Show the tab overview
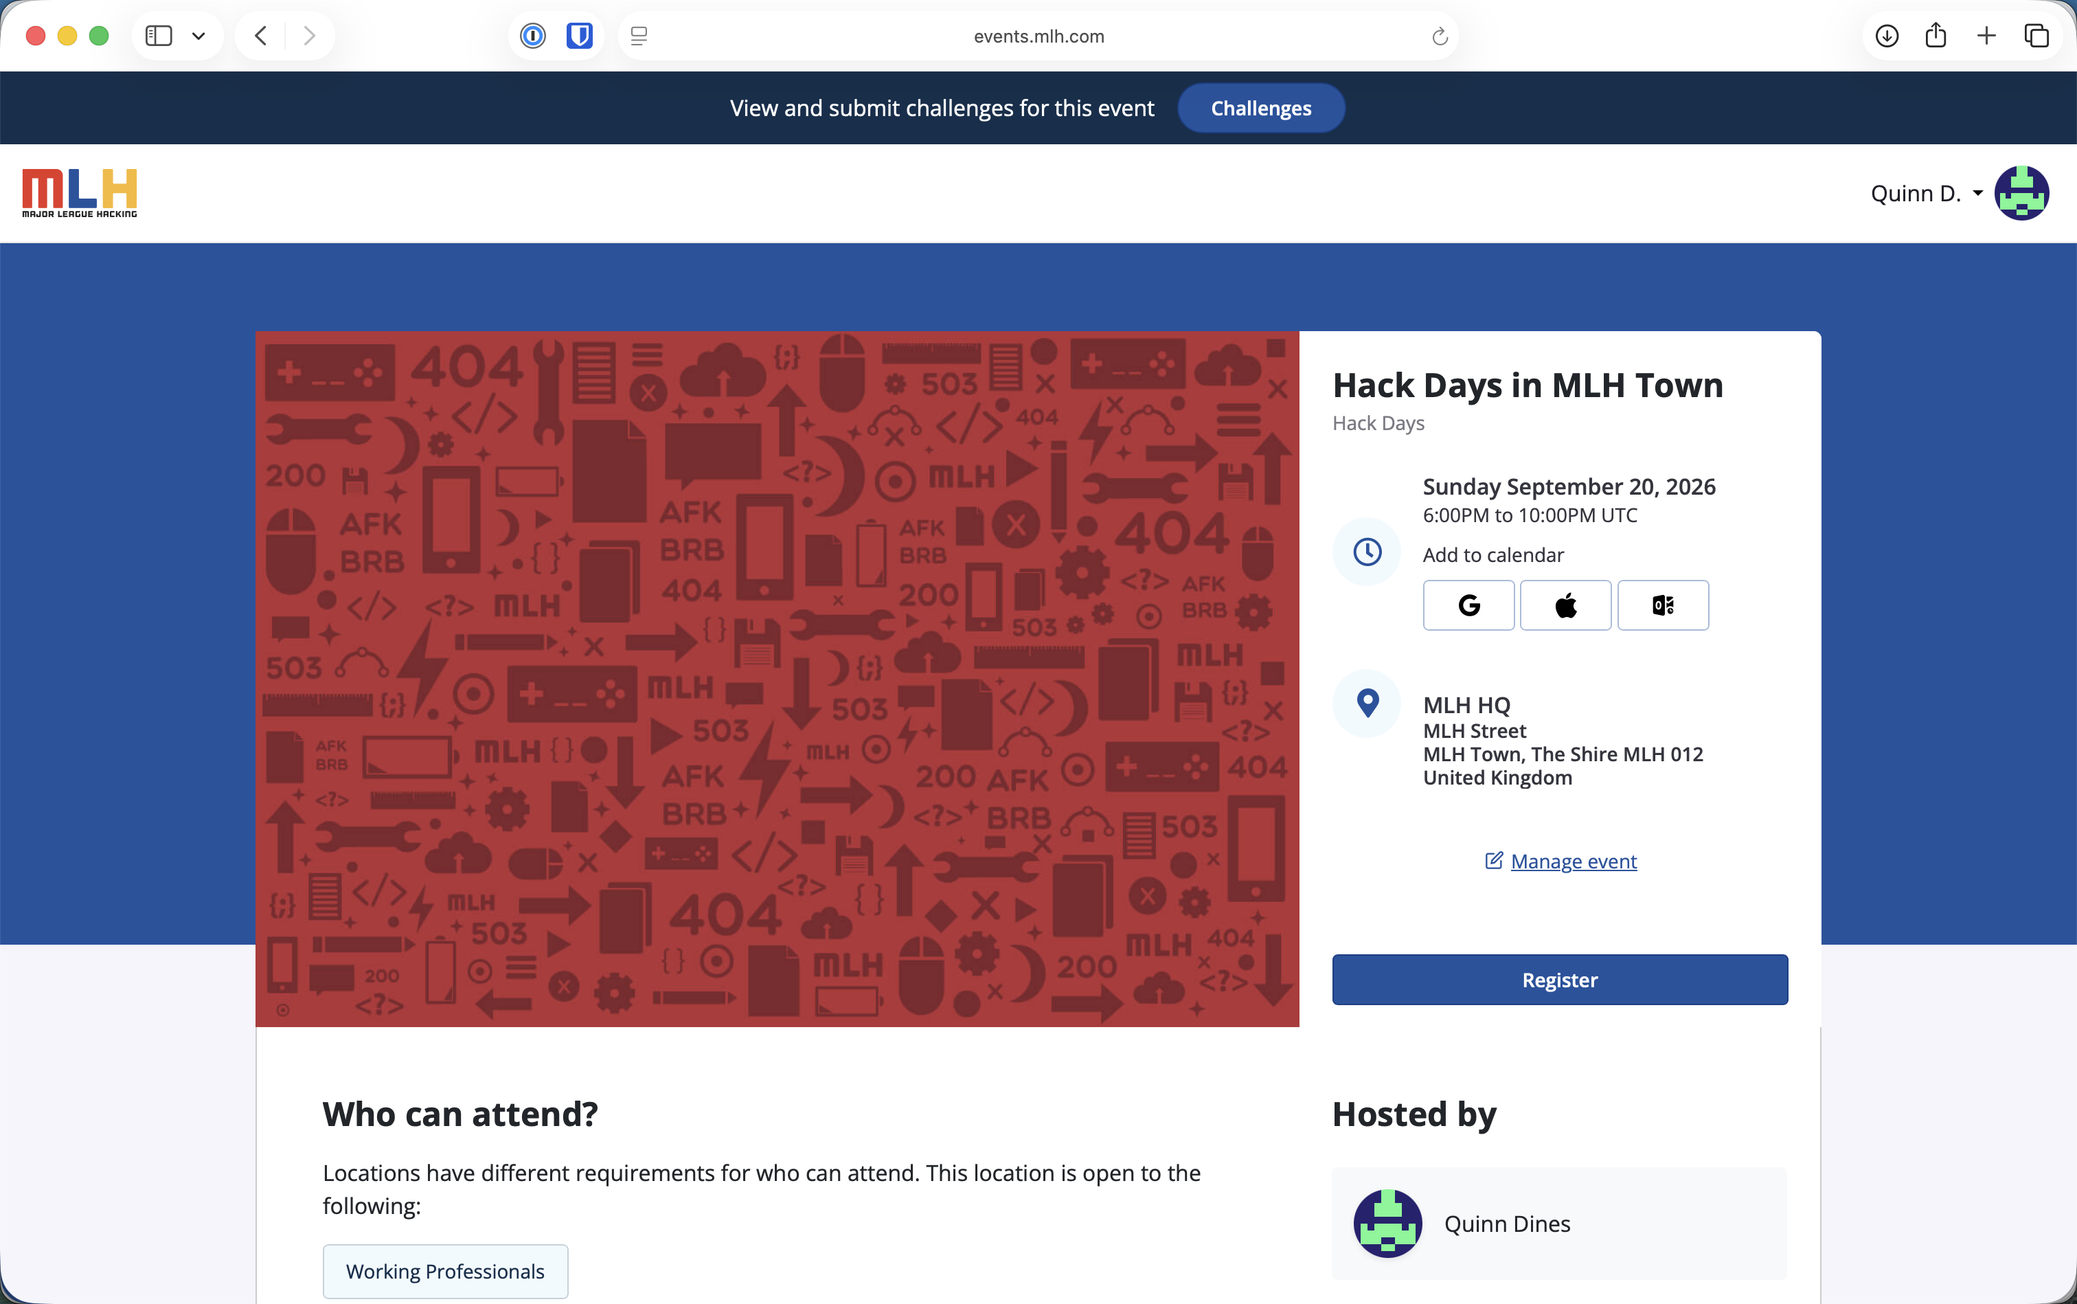Viewport: 2077px width, 1304px height. tap(2036, 36)
